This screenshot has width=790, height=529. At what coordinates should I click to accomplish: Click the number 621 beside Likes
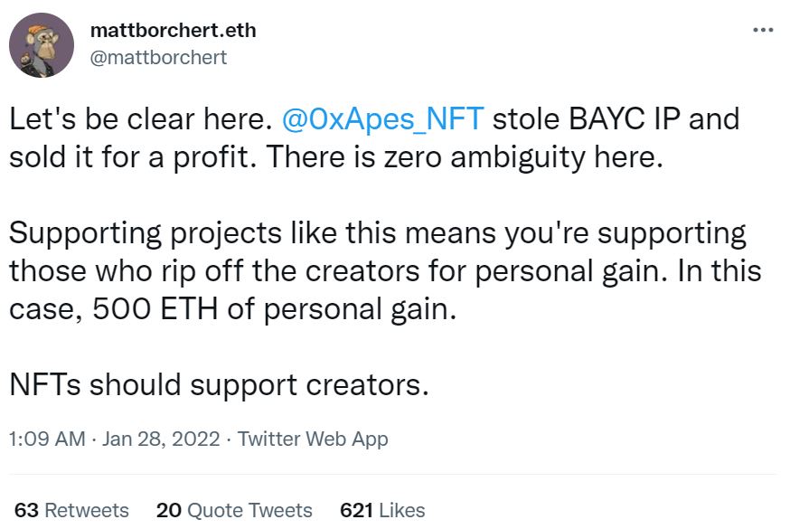click(357, 510)
